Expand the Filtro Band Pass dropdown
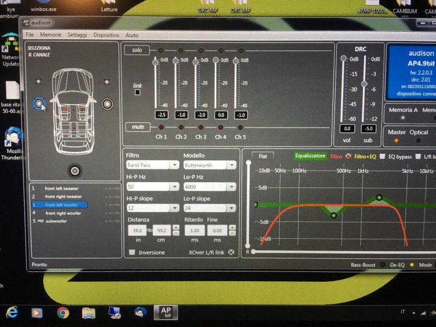 coord(174,165)
